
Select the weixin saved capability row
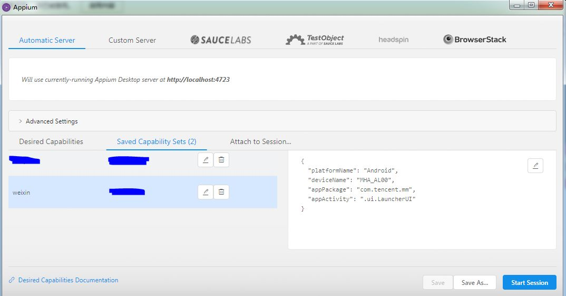143,192
